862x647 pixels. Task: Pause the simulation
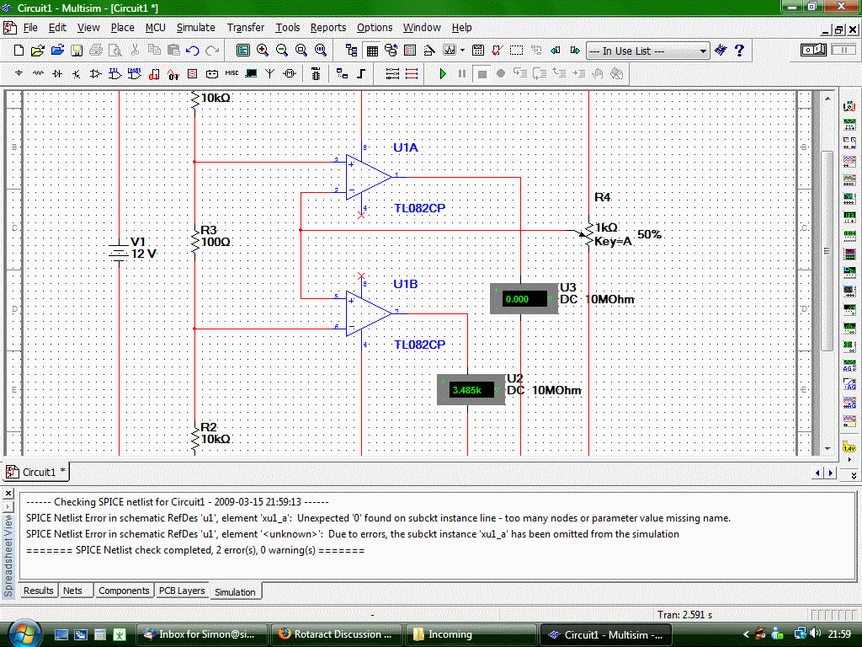point(462,74)
